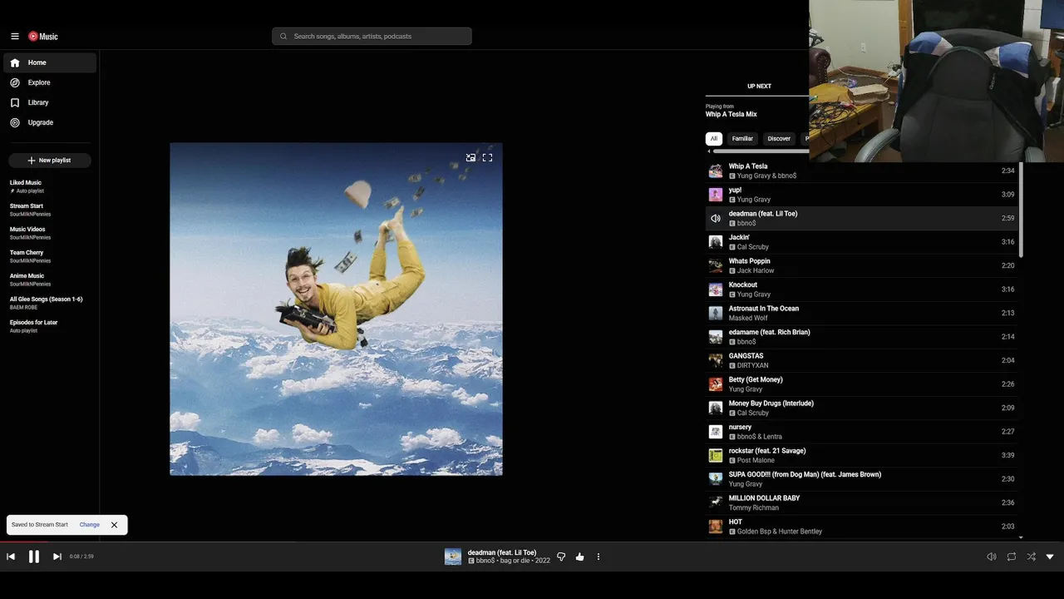Click the filter chips horizontal scrollbar

(x=761, y=151)
